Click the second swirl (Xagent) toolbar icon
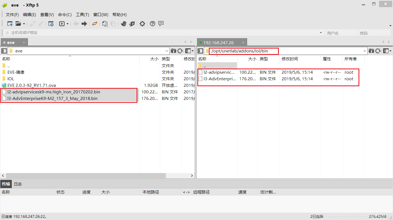This screenshot has width=393, height=220. tap(132, 24)
